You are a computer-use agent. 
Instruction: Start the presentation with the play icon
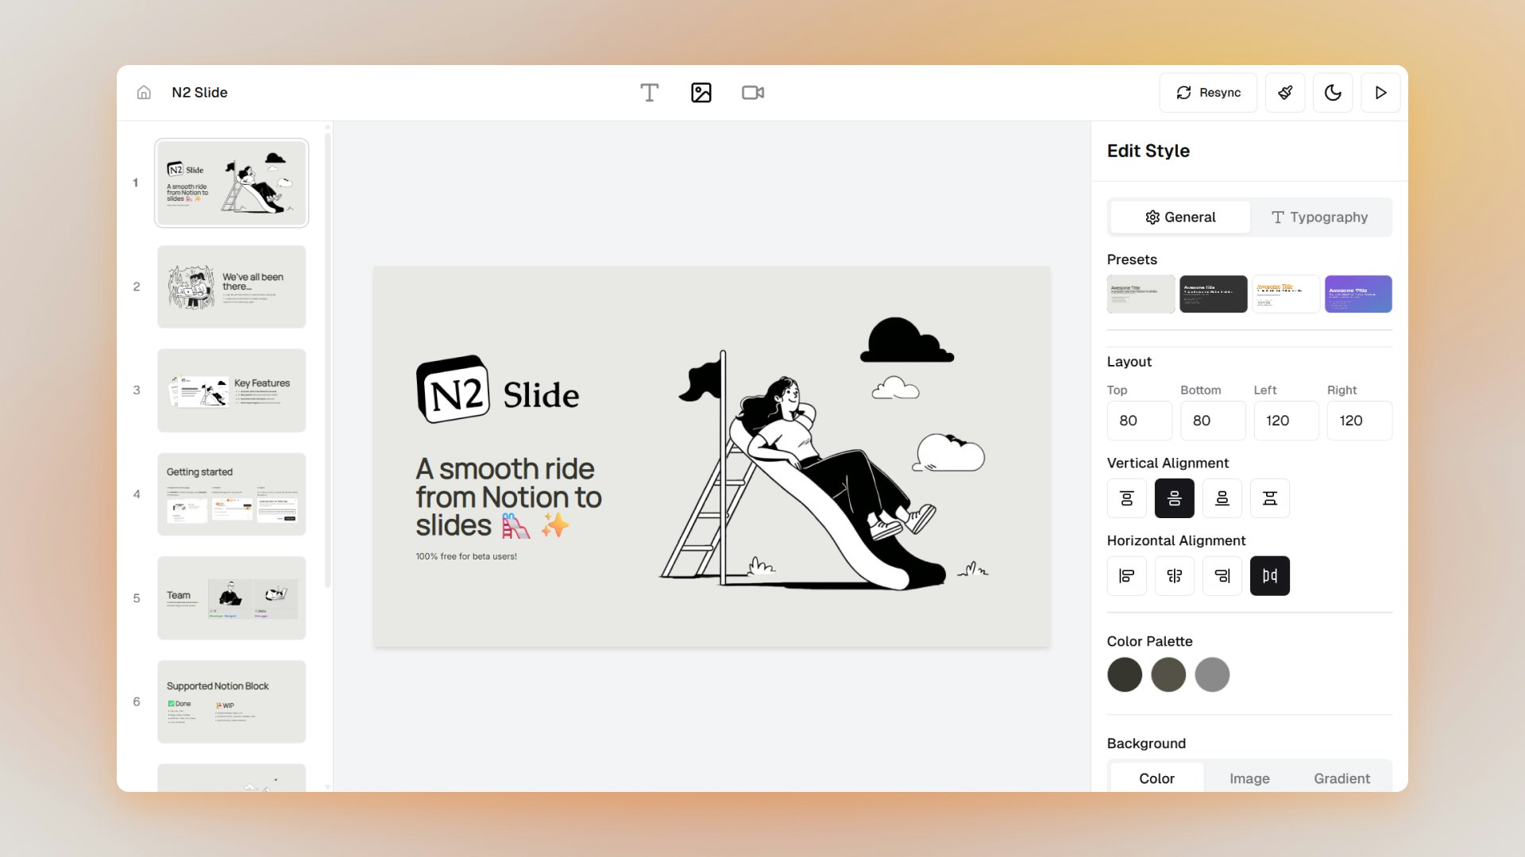1380,92
